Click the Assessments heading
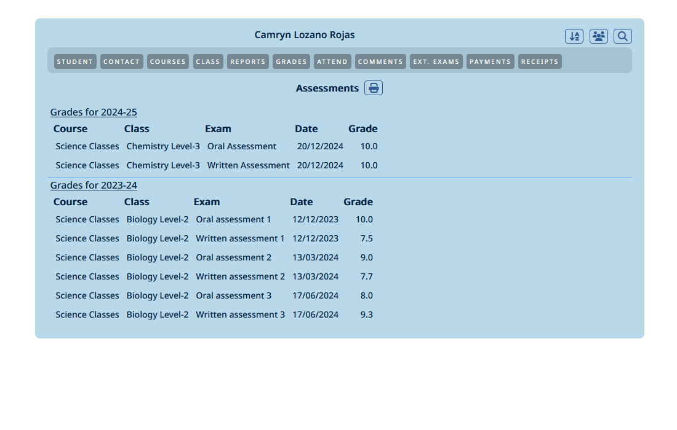Viewport: 677px width, 430px height. click(x=327, y=88)
